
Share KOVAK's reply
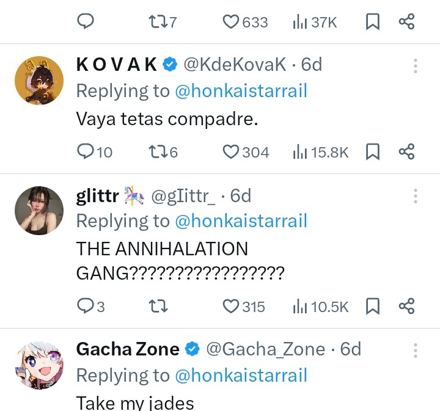[x=406, y=151]
